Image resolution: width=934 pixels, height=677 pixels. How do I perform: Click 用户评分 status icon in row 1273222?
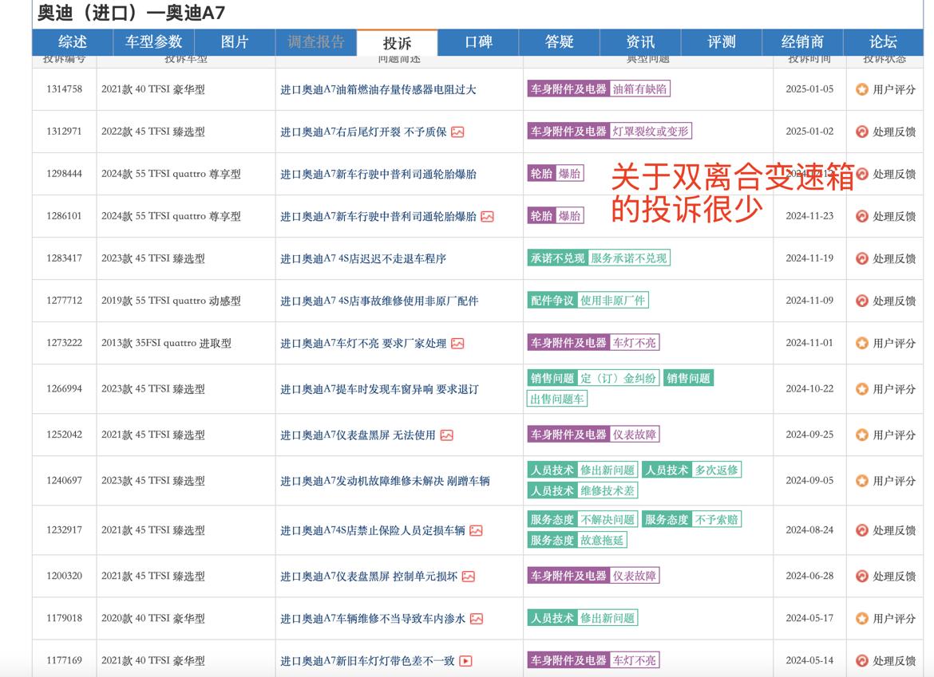click(x=862, y=343)
